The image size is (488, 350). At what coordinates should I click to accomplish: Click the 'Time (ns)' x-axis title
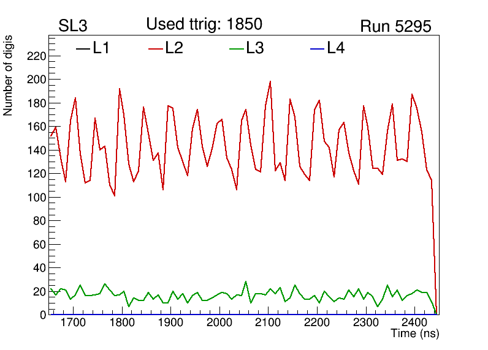click(415, 334)
